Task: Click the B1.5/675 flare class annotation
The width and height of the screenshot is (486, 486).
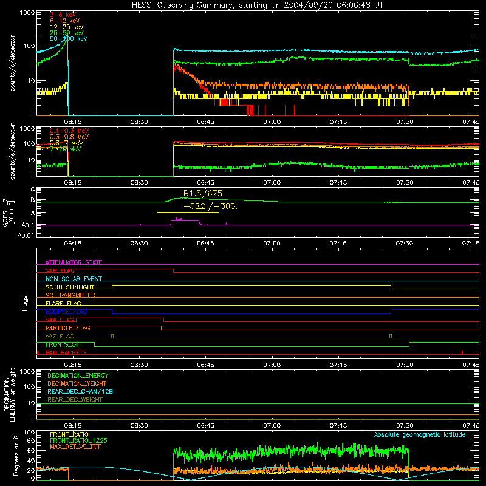Action: click(203, 193)
